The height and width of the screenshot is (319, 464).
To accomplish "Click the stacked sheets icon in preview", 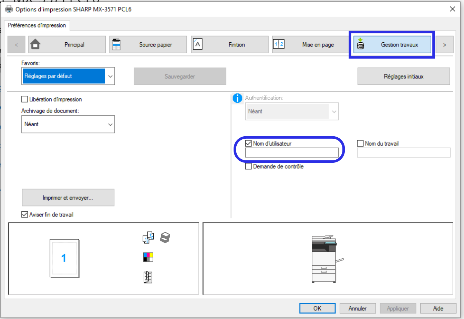I will [x=165, y=237].
